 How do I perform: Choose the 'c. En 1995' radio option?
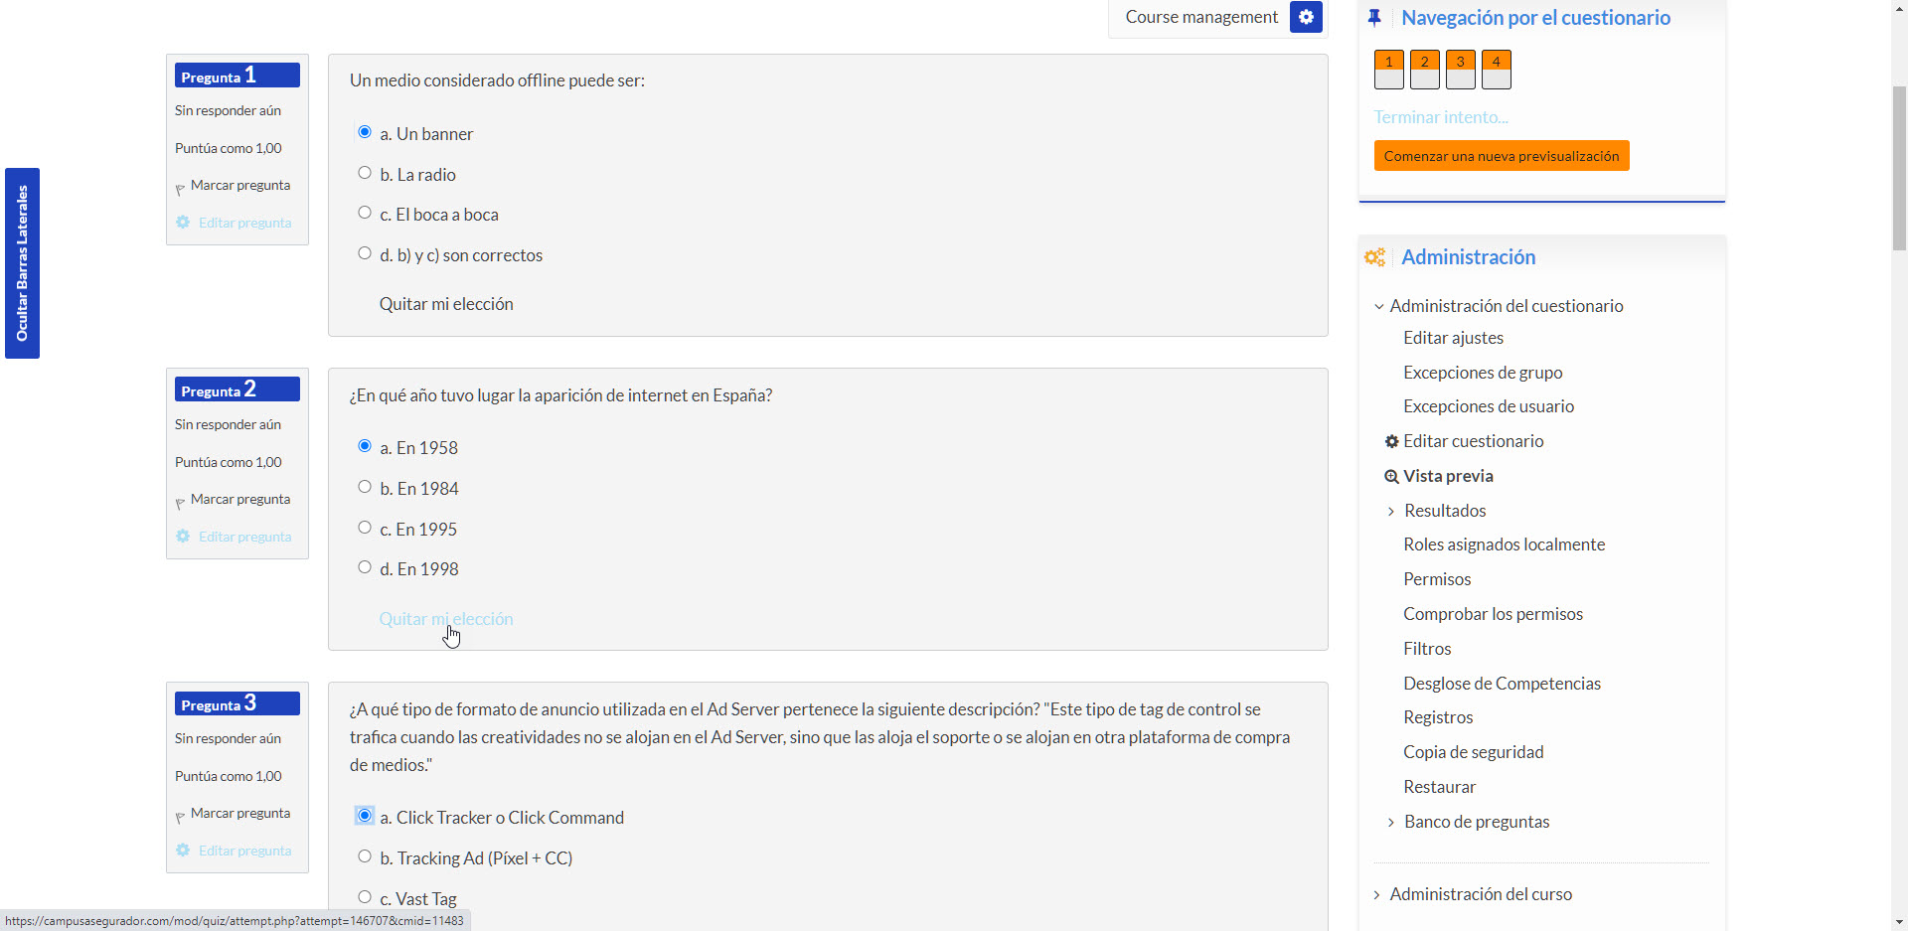(x=365, y=528)
